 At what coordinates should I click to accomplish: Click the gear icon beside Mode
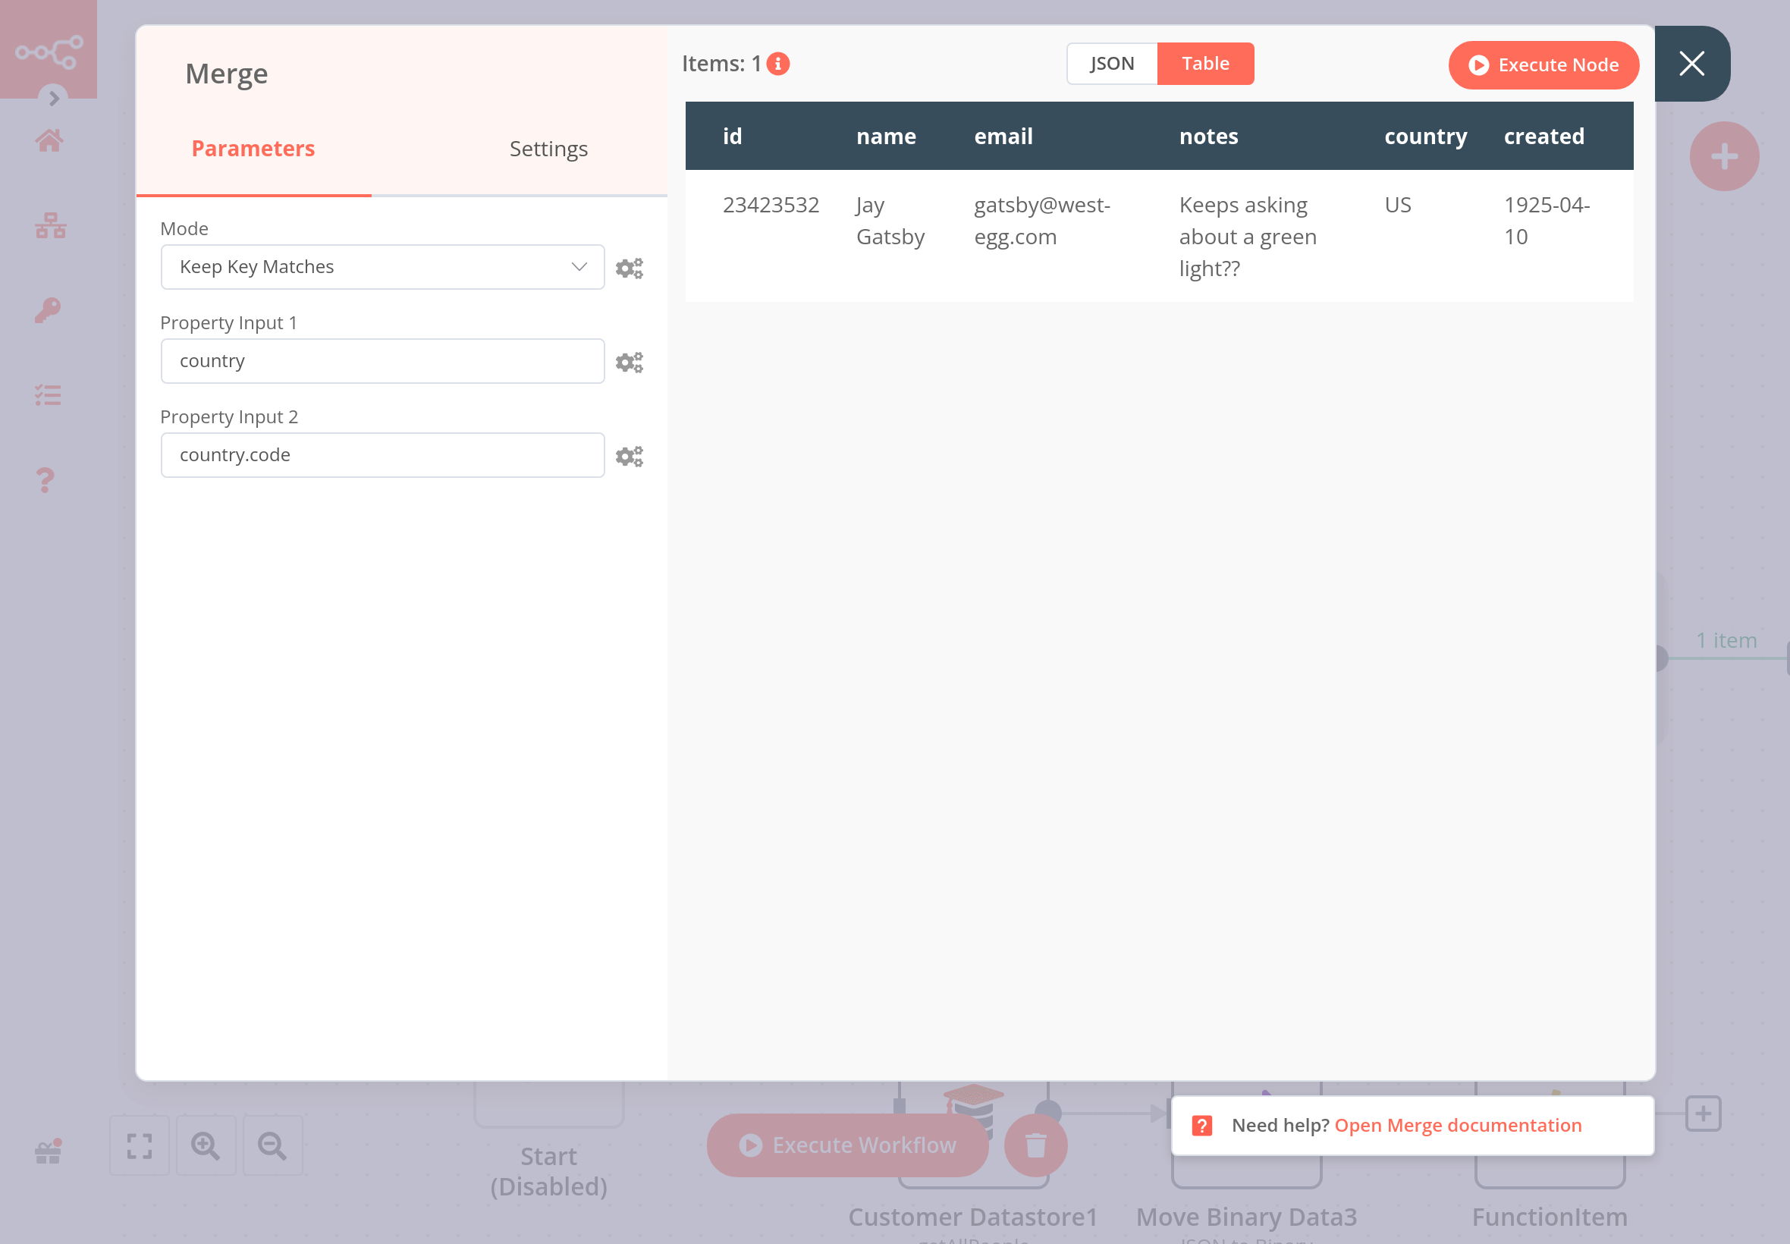click(629, 268)
